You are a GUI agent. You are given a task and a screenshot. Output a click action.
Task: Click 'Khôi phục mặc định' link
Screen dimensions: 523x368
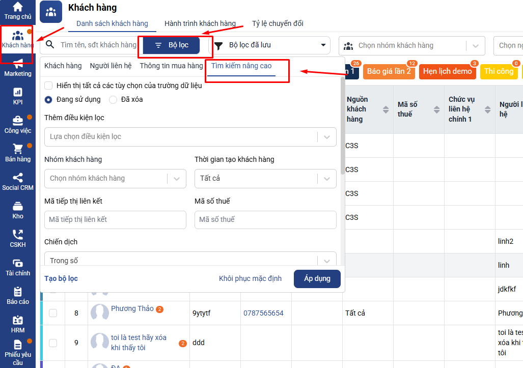(x=250, y=278)
